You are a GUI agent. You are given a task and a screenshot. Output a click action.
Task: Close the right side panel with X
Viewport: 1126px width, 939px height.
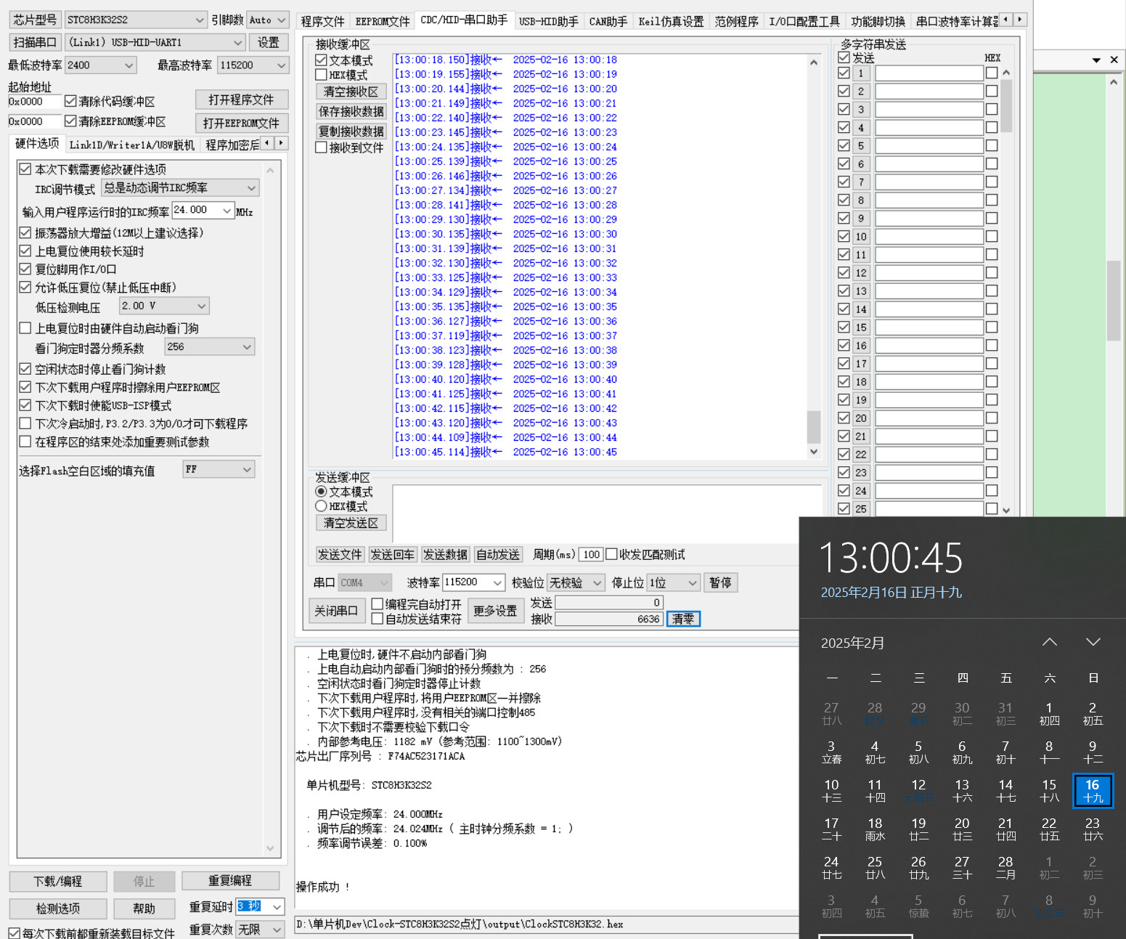[1114, 60]
